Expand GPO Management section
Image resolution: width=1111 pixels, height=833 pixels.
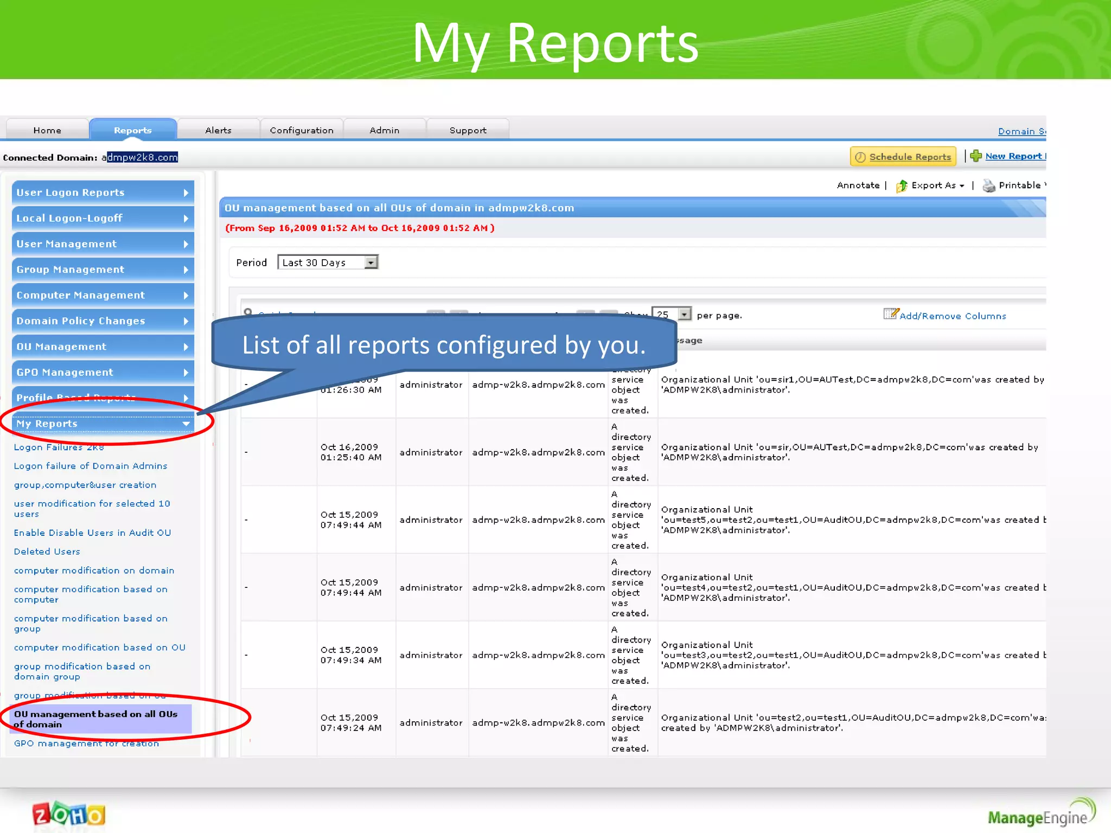[103, 373]
